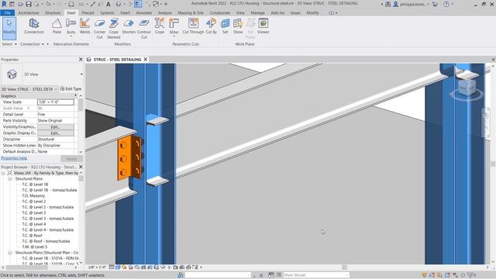
Task: Choose the Cope Skewed modifier
Action: pos(114,29)
